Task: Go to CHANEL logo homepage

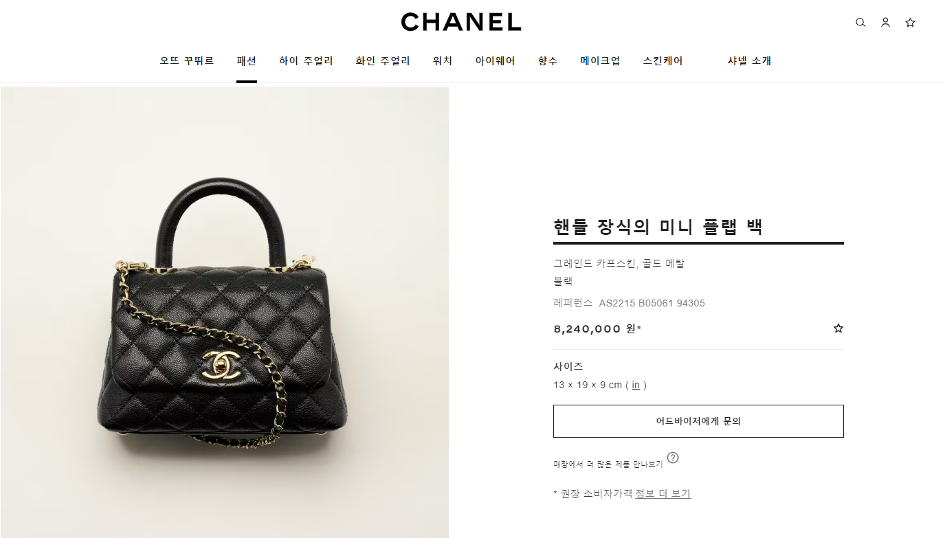Action: (x=461, y=22)
